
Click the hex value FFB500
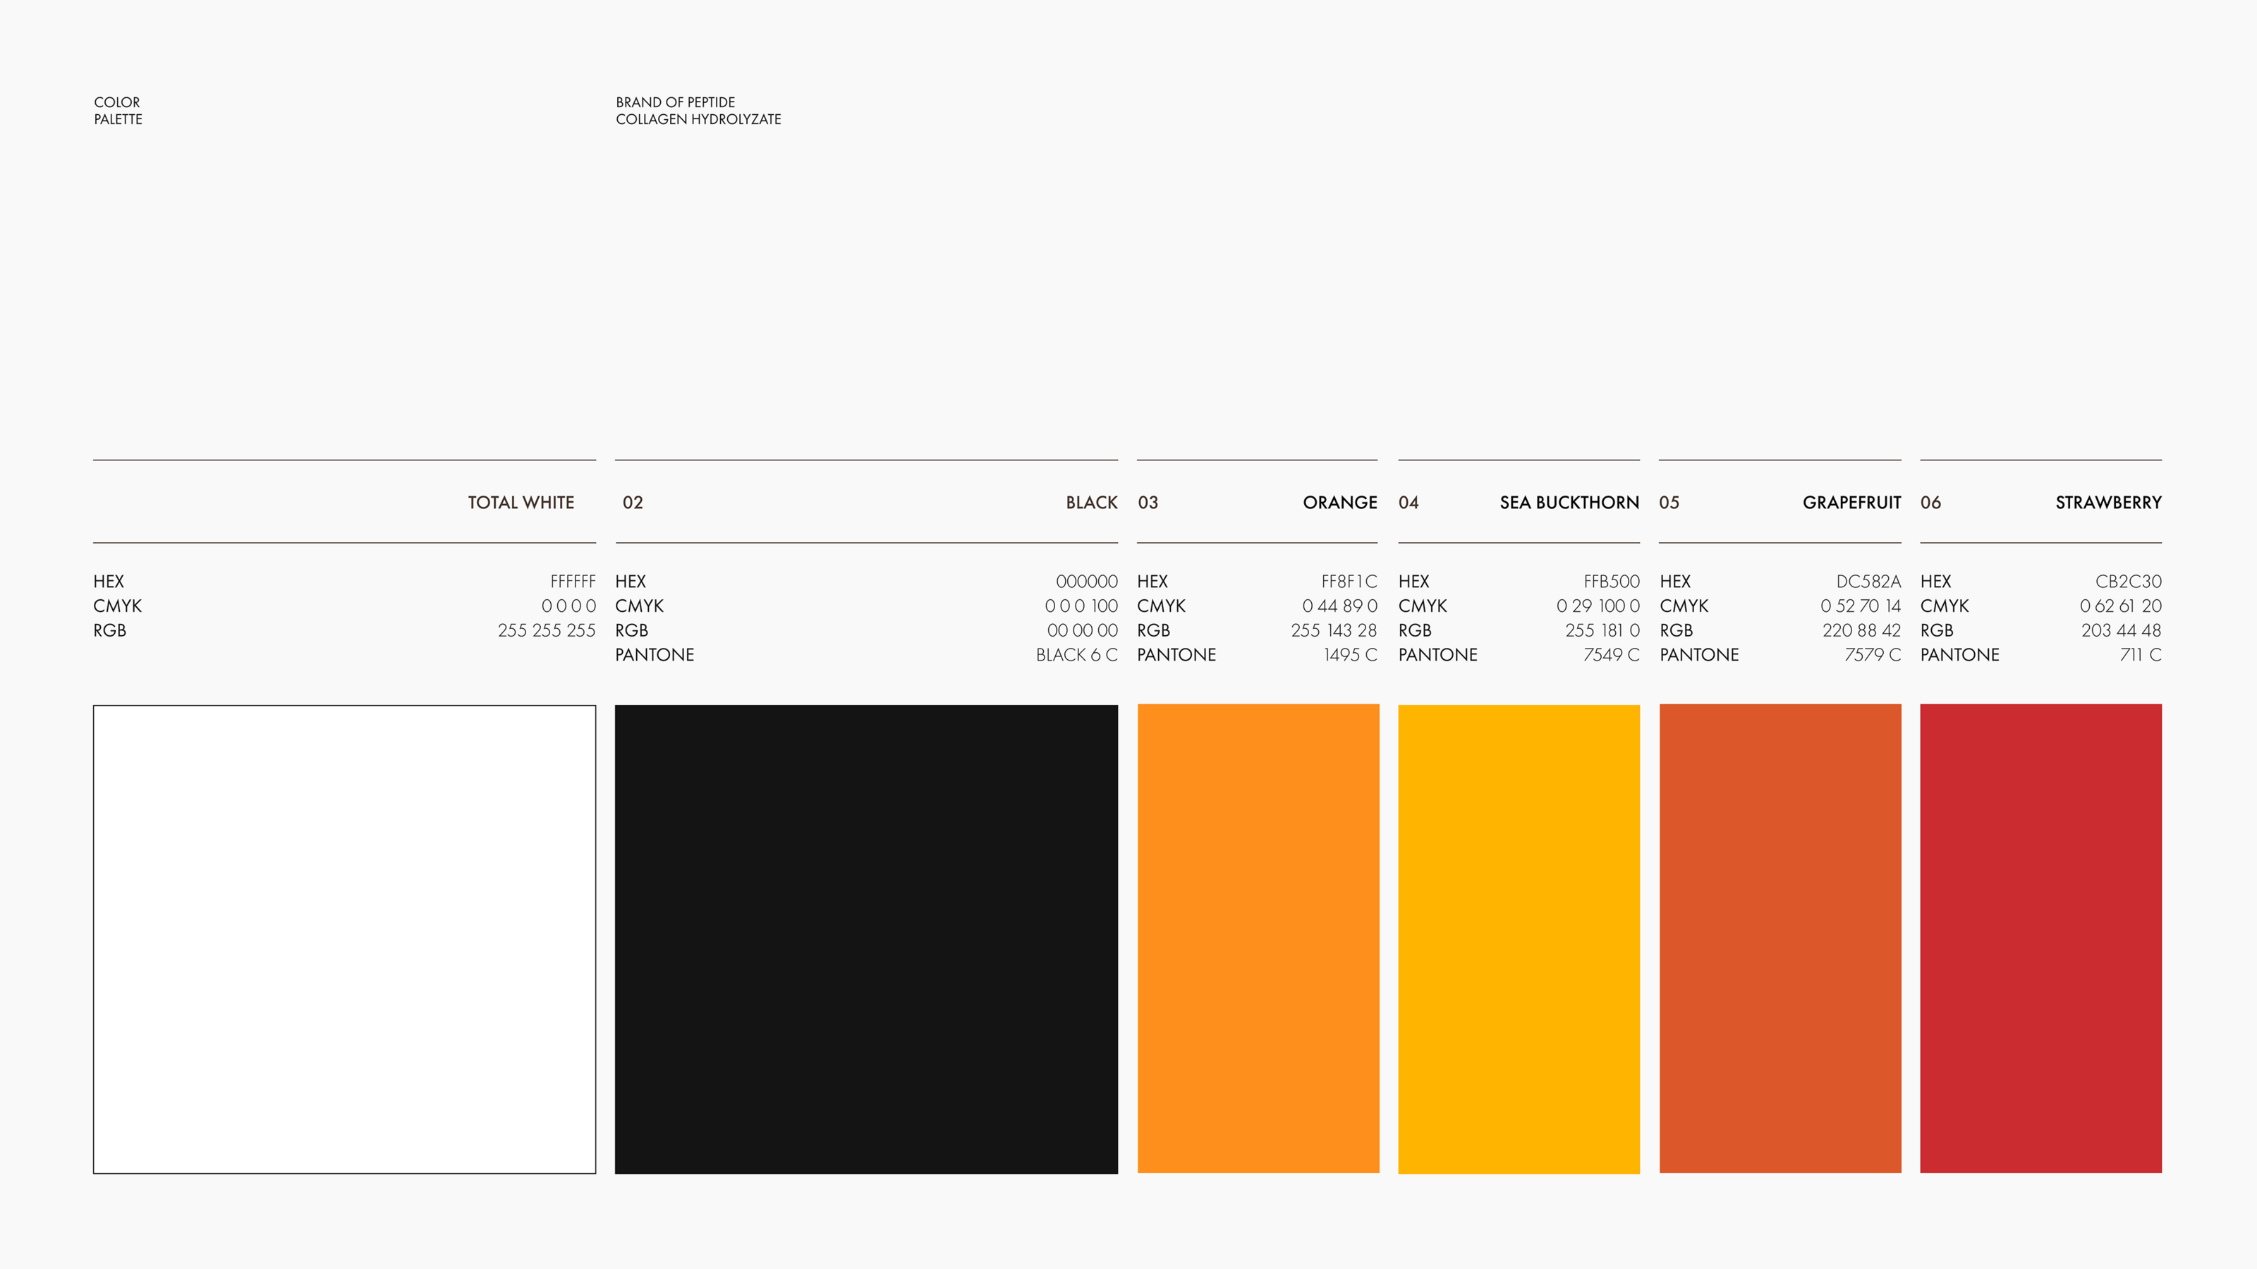(x=1610, y=582)
